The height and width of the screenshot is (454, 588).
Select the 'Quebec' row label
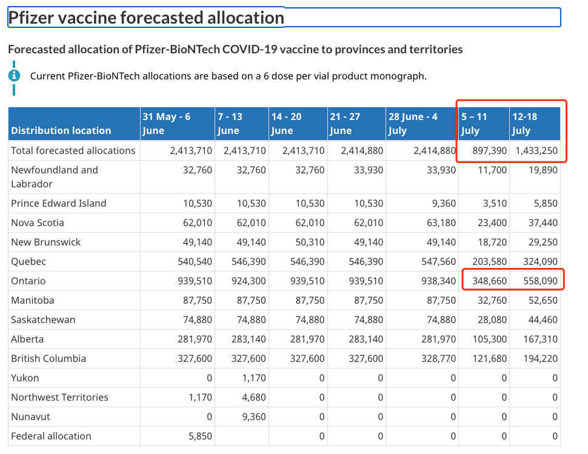pyautogui.click(x=28, y=262)
